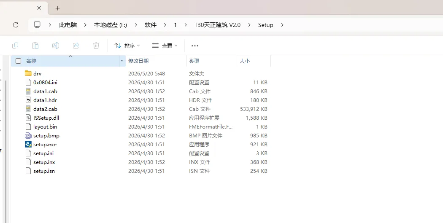Click the FMEFormatFile type of layout.bin
This screenshot has height=223, width=443.
click(x=211, y=127)
